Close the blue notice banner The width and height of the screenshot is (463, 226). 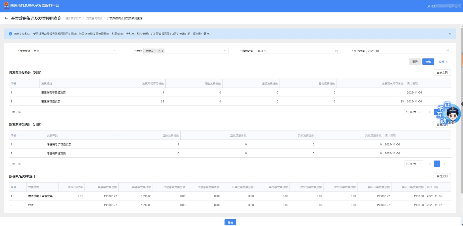point(450,34)
